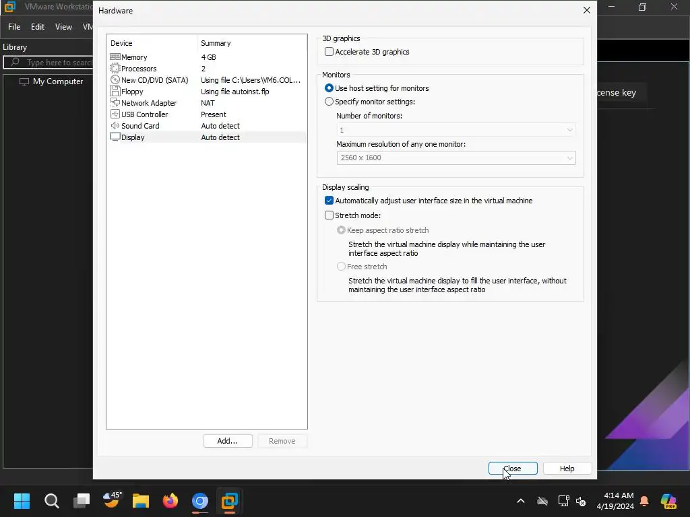This screenshot has width=690, height=517.
Task: Open Copilot preview in taskbar
Action: [668, 501]
